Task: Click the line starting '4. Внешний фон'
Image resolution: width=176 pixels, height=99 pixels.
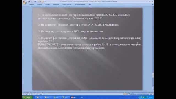Action: tap(90, 38)
